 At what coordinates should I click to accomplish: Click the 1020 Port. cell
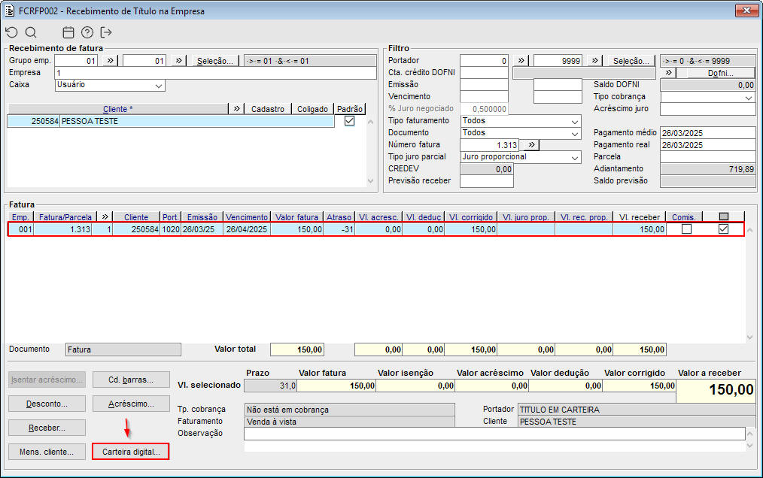(171, 229)
